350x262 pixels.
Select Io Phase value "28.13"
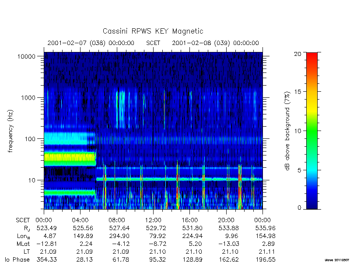84,259
